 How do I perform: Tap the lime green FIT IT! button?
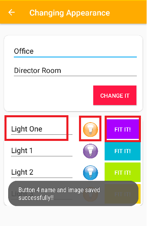point(123,172)
